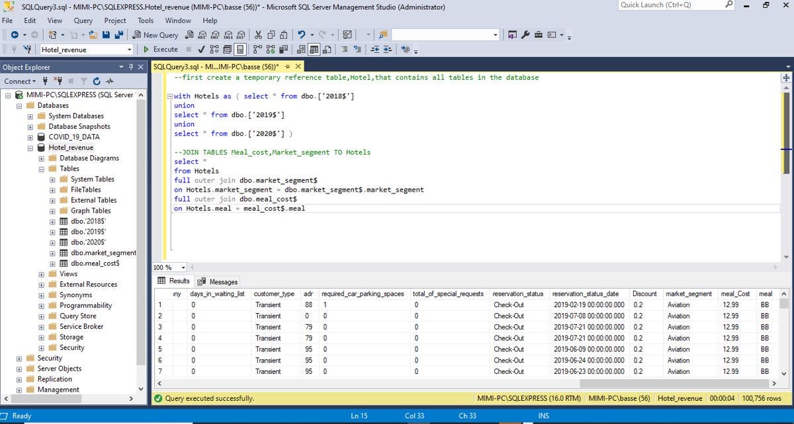Open the DAX query icon
The image size is (794, 424).
click(x=241, y=34)
